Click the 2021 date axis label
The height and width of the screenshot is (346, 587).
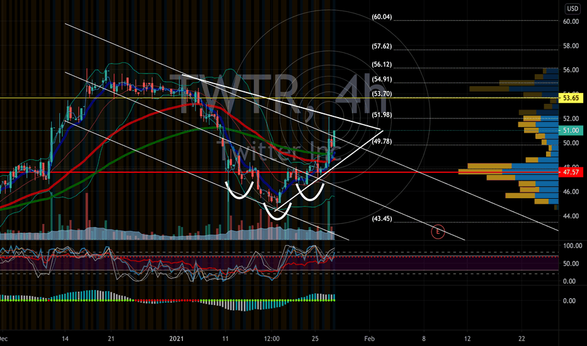(176, 339)
